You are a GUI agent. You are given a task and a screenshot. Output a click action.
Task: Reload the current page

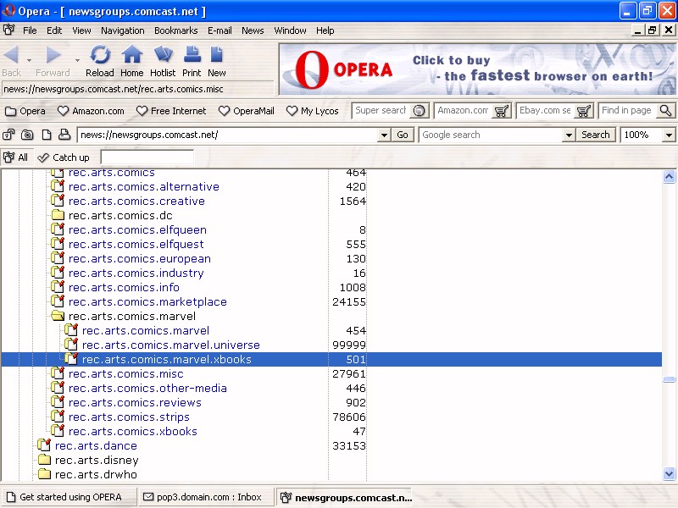100,60
